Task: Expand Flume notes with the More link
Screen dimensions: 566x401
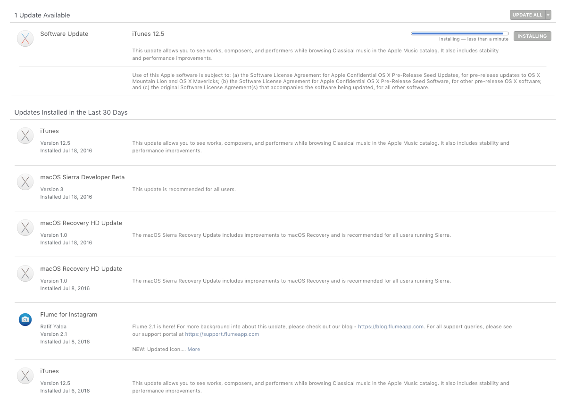Action: (194, 349)
